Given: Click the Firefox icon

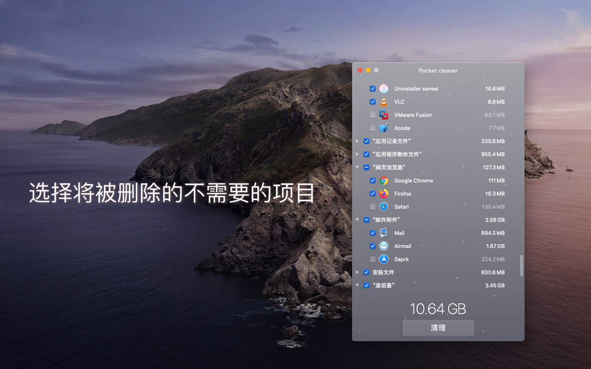Looking at the screenshot, I should (x=384, y=194).
